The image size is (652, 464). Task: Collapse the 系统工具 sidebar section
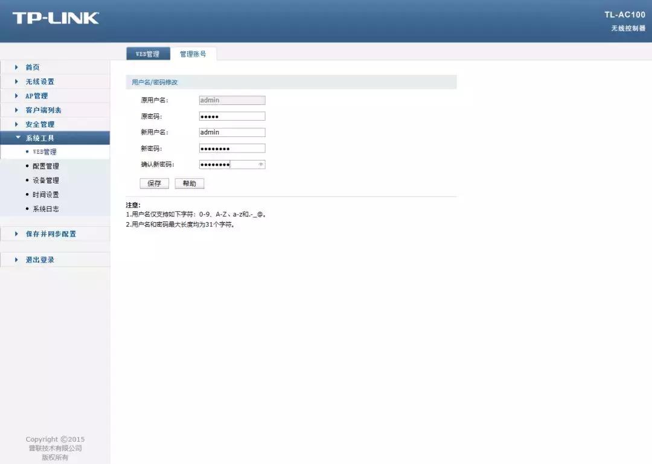click(x=39, y=138)
